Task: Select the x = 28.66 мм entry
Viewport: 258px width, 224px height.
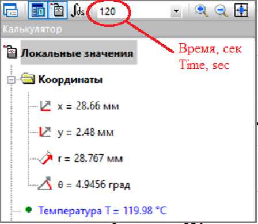Action: [88, 106]
